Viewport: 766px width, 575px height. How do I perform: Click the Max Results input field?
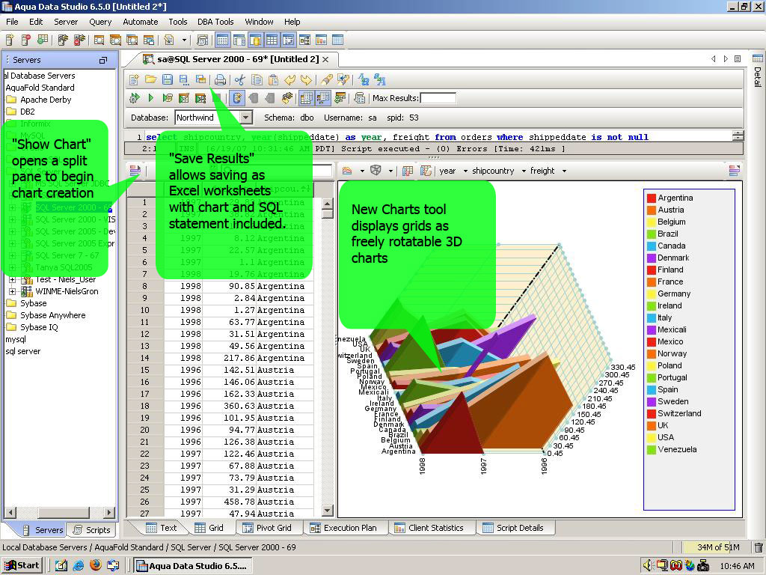pos(438,98)
